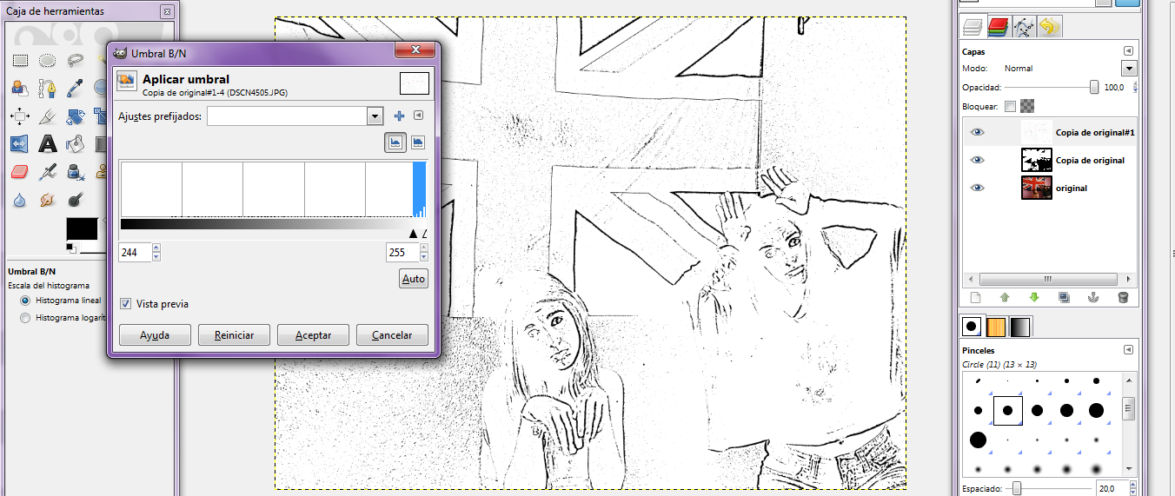Click the foreground color black swatch
1175x496 pixels.
point(82,228)
